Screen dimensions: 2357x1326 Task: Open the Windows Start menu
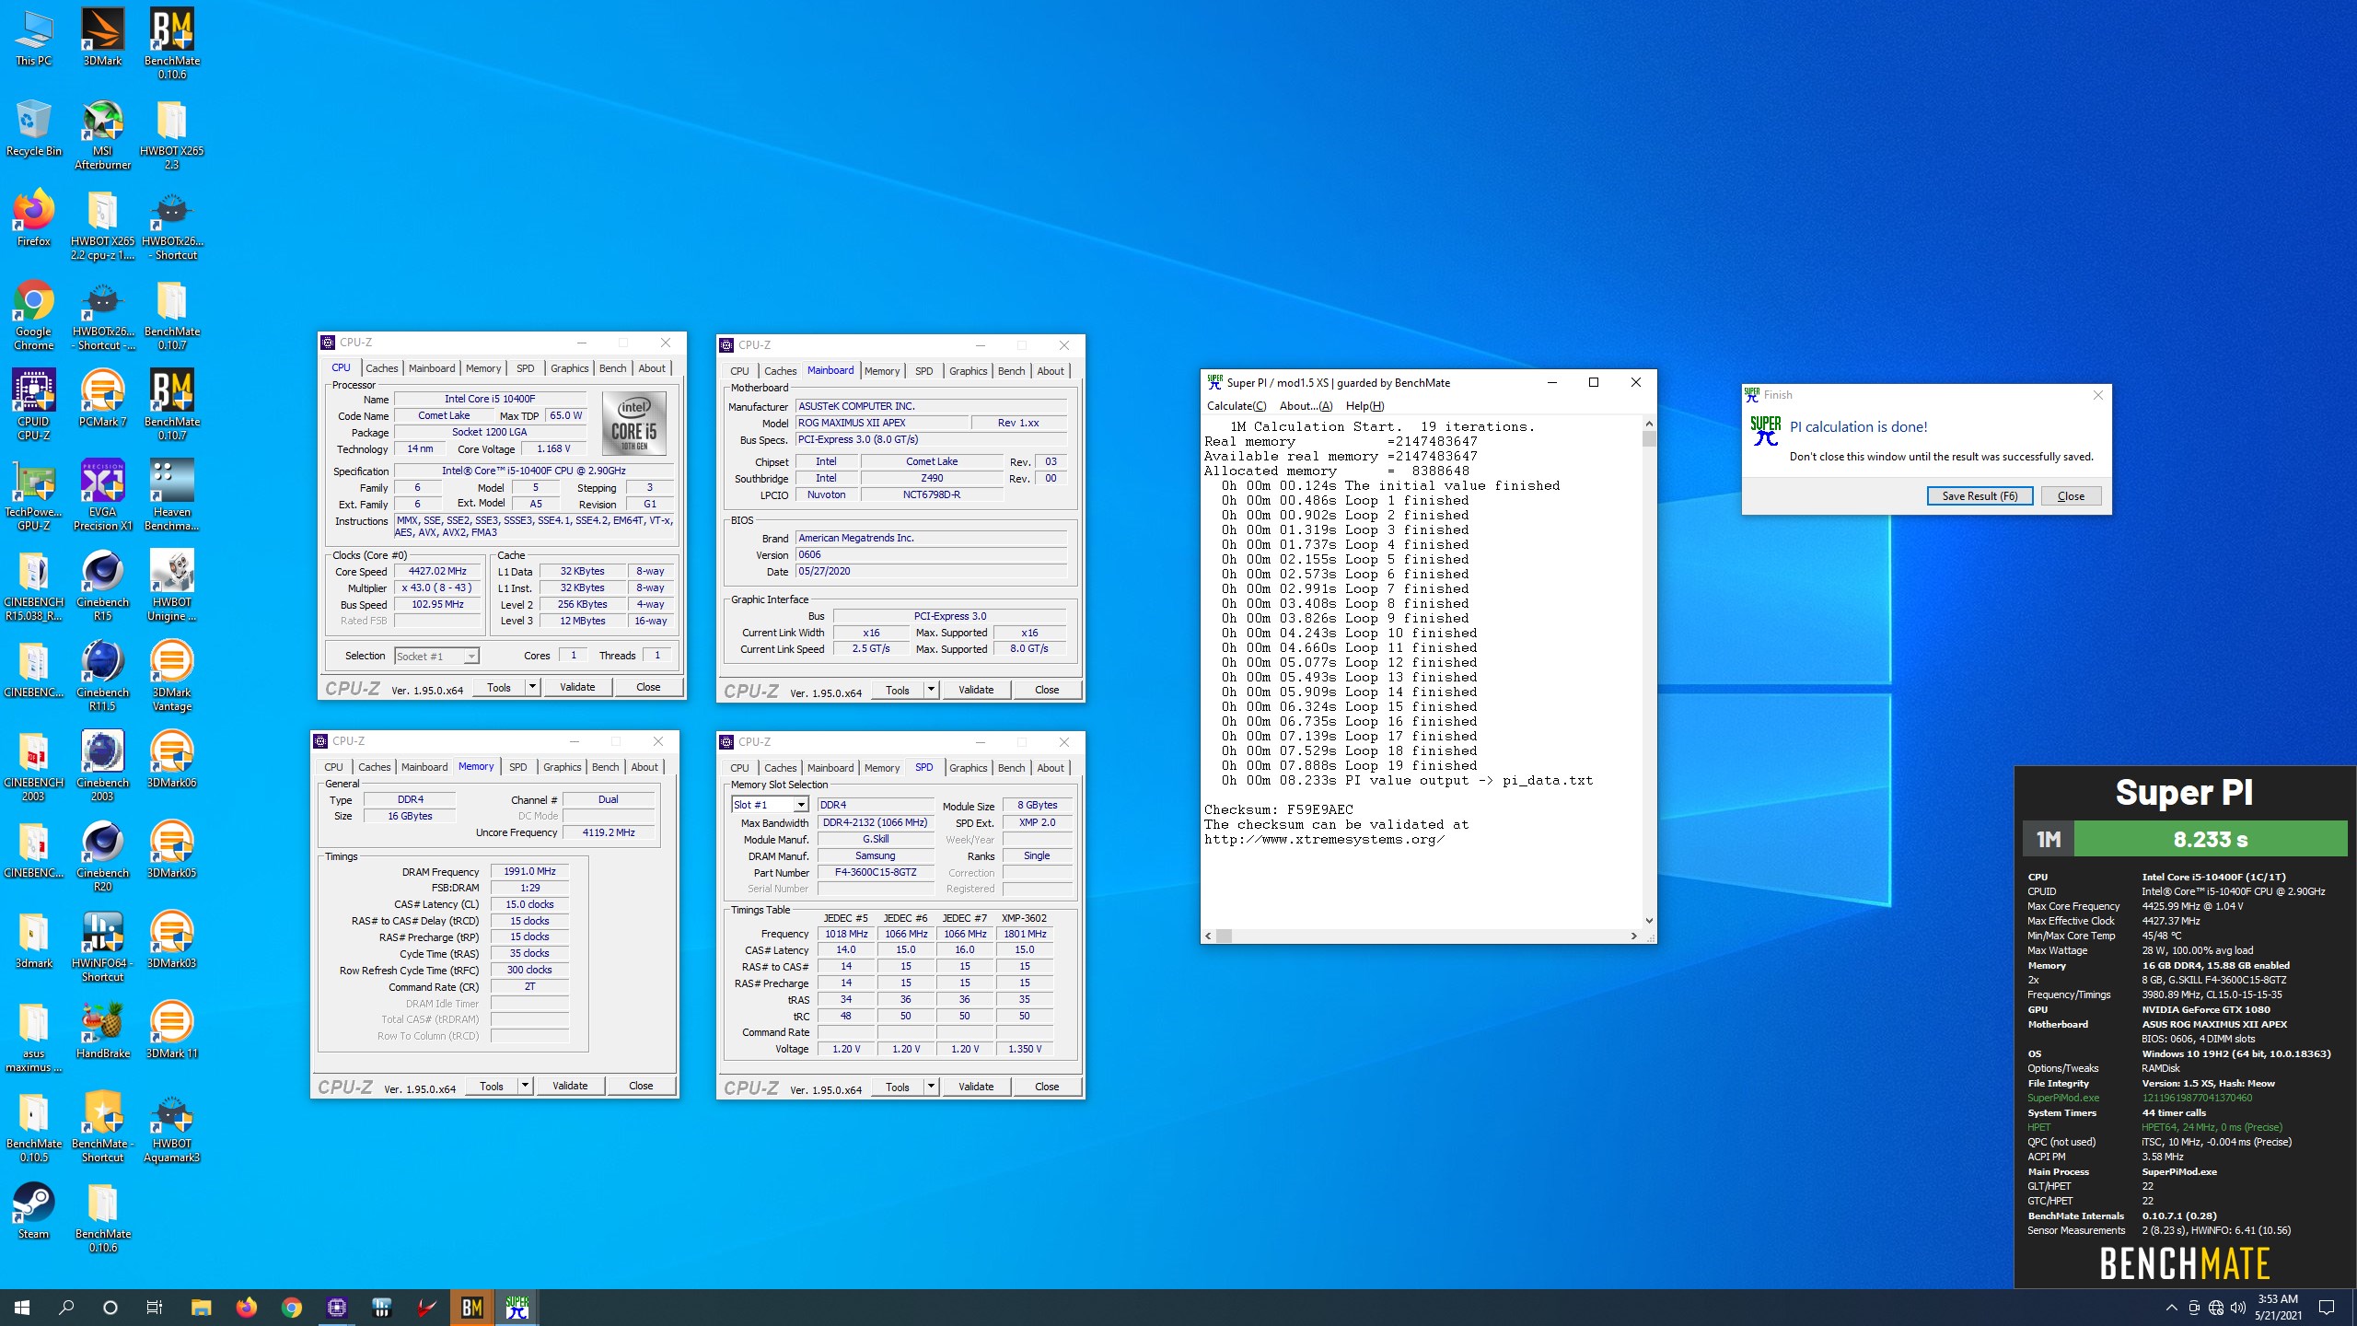22,1307
